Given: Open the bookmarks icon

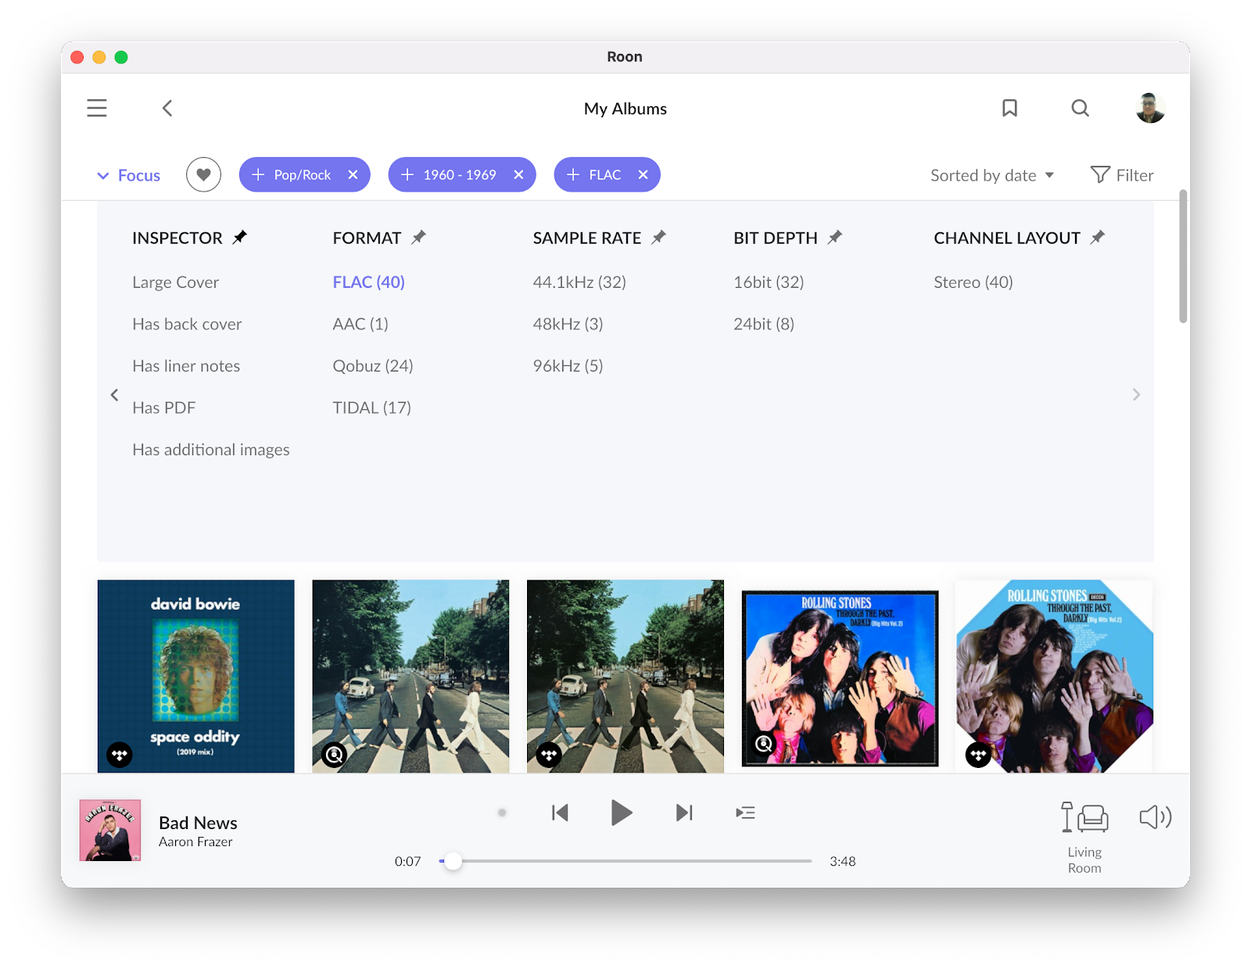Looking at the screenshot, I should click(x=1009, y=108).
